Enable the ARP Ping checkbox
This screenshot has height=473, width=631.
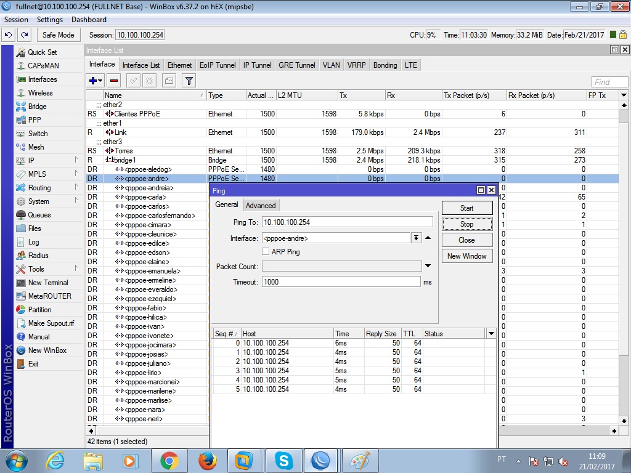click(x=266, y=252)
